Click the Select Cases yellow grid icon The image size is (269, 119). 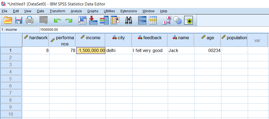coord(153,20)
